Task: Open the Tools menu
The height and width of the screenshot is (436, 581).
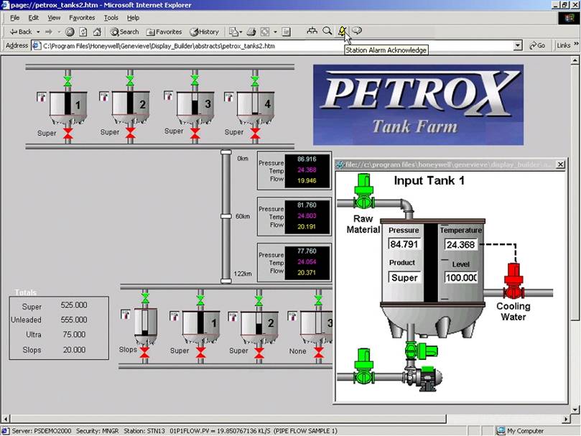Action: pos(111,18)
